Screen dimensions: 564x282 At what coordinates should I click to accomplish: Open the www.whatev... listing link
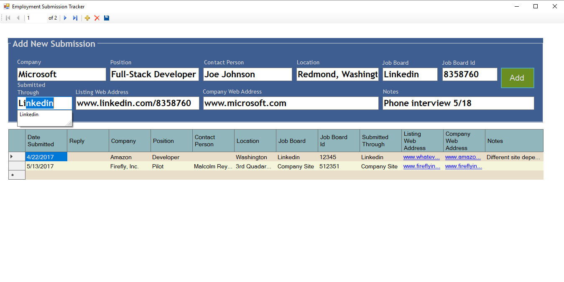(421, 157)
